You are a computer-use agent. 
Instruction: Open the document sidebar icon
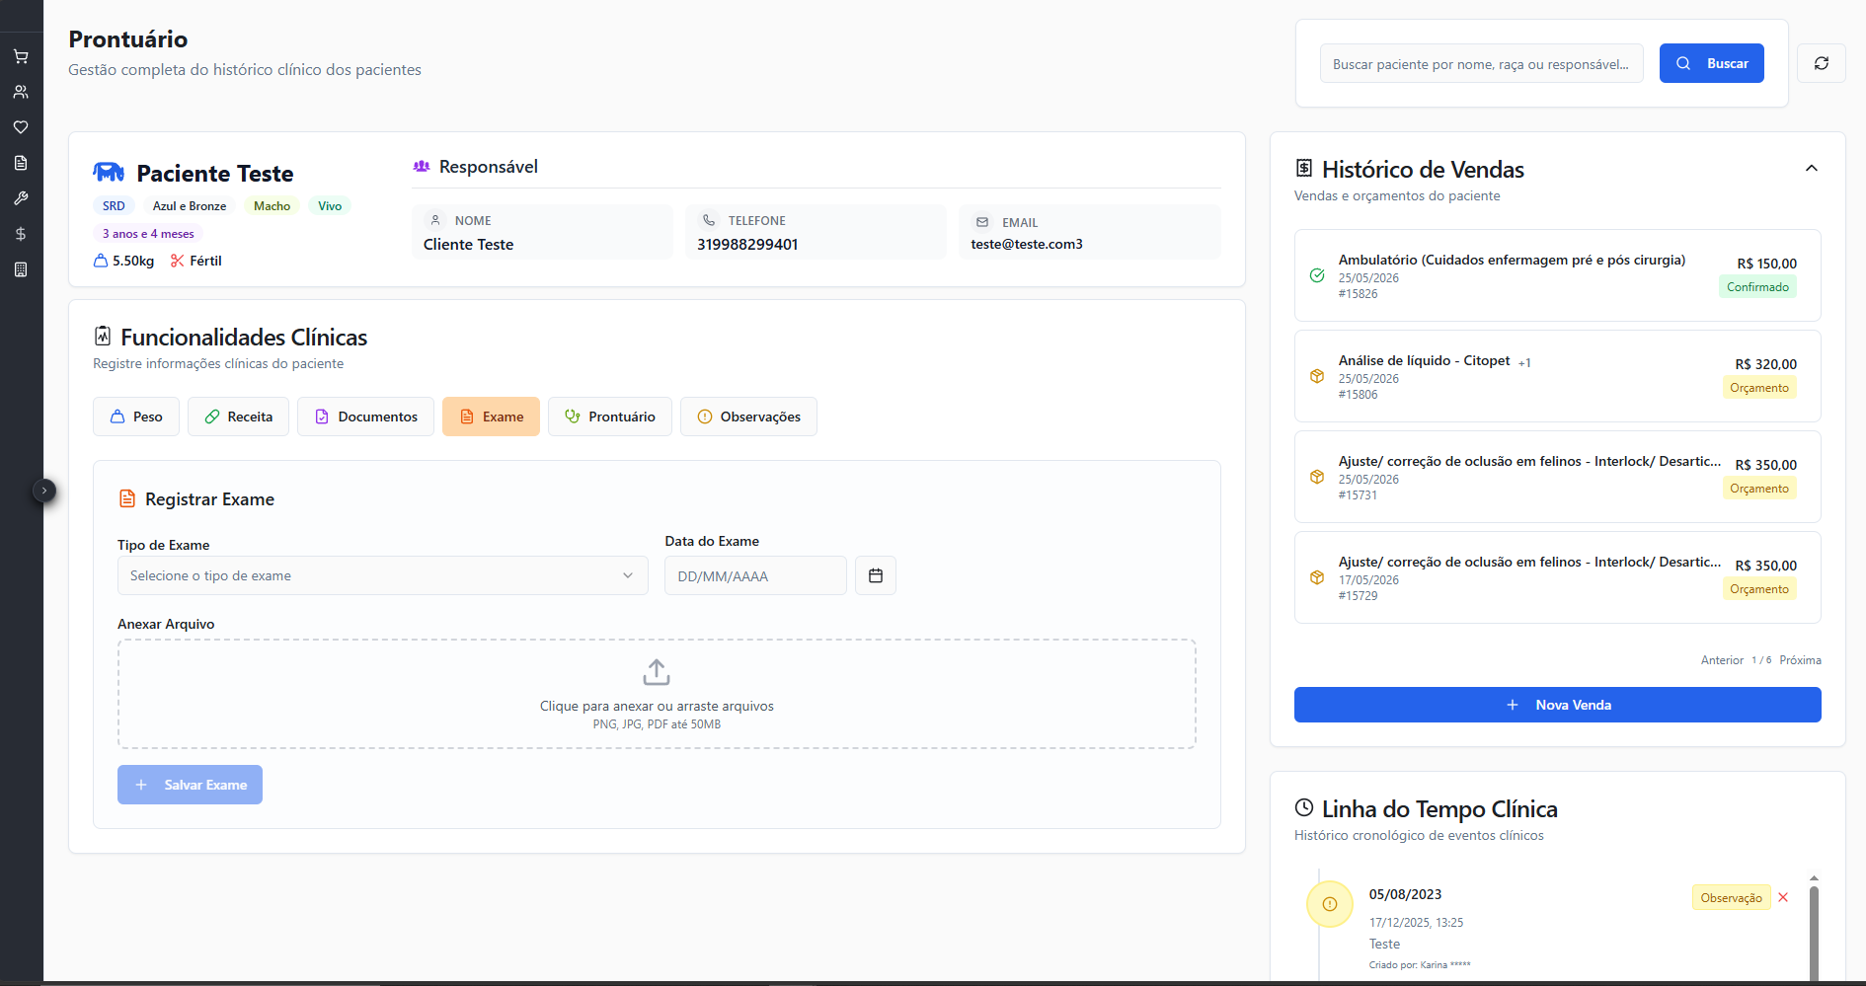tap(21, 163)
